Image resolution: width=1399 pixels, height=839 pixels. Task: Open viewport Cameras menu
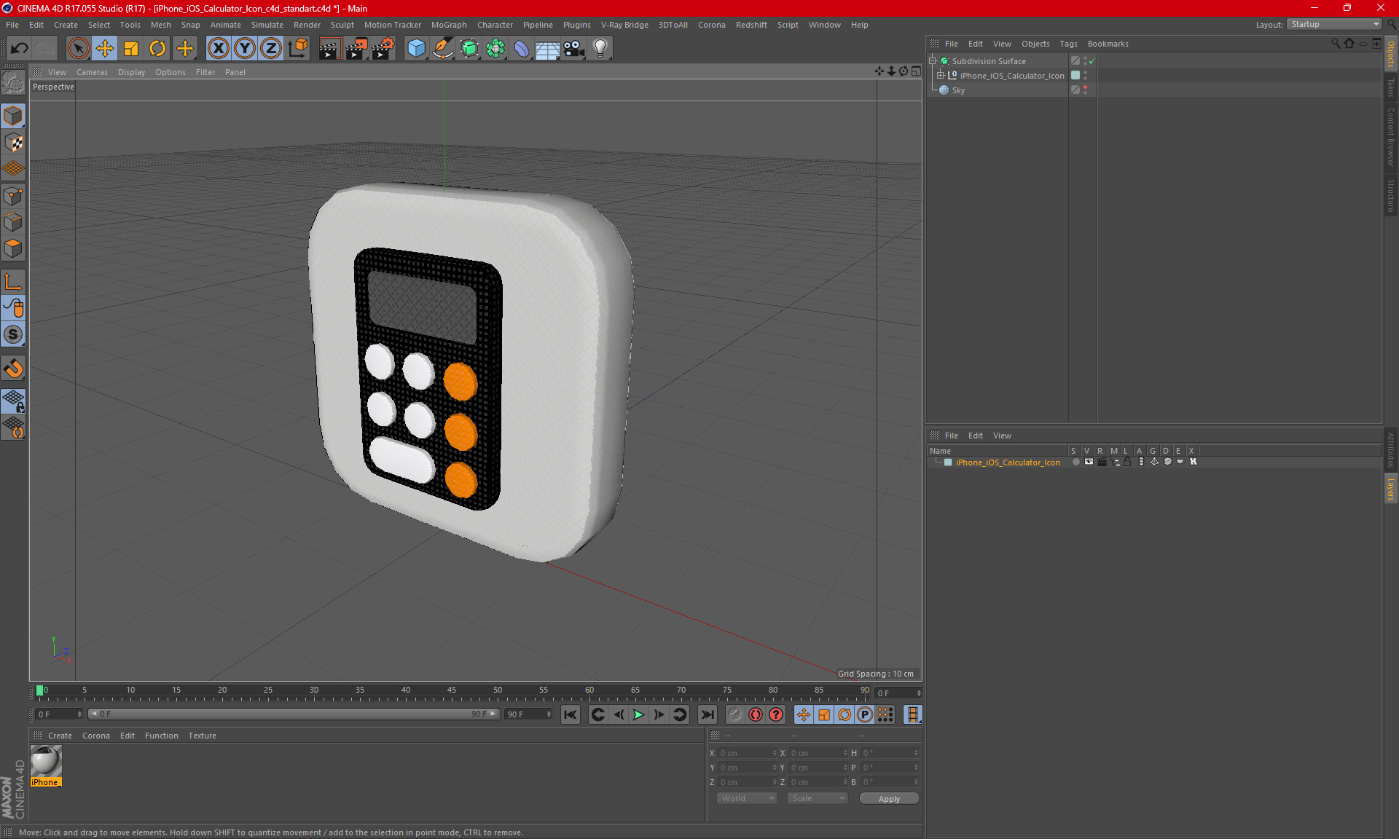pos(92,72)
